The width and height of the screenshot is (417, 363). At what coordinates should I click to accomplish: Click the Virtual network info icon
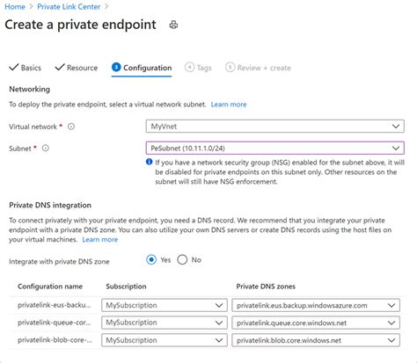(x=71, y=127)
